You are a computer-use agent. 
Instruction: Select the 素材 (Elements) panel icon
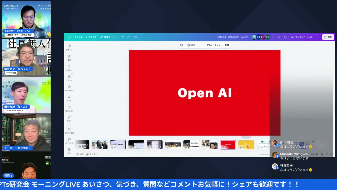click(x=69, y=58)
